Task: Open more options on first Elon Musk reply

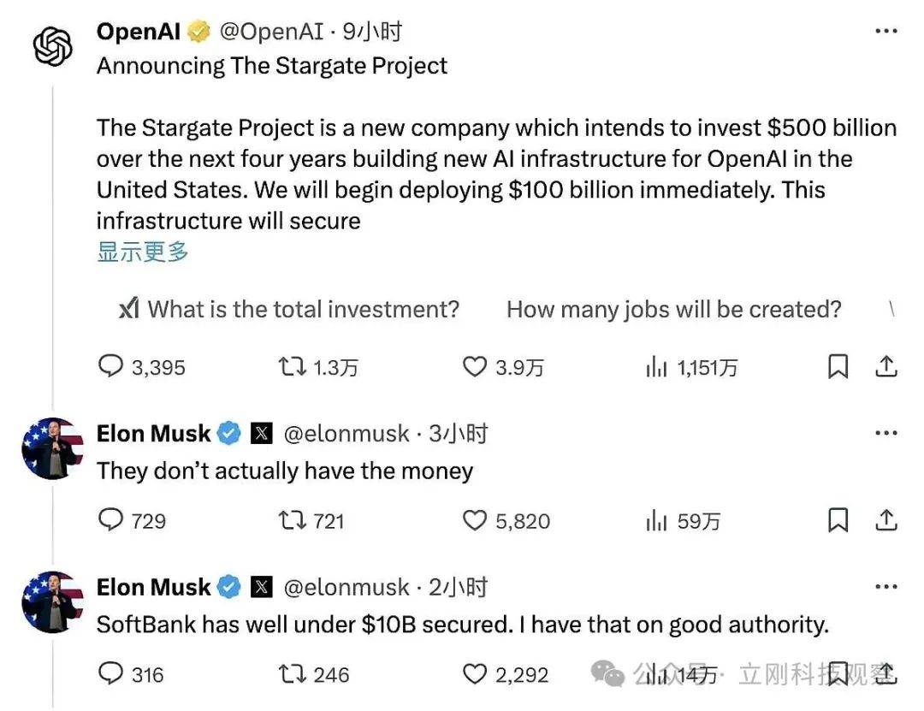Action: (885, 433)
